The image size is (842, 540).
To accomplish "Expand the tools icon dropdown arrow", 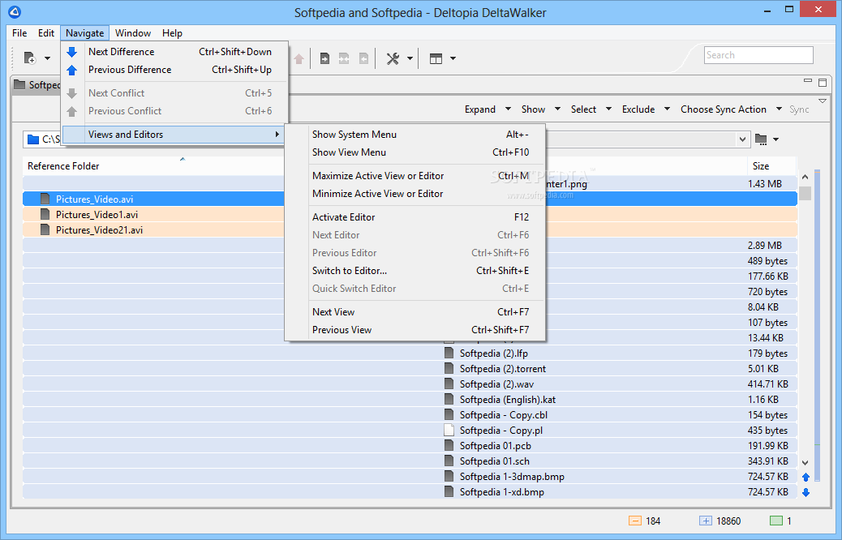I will coord(410,58).
